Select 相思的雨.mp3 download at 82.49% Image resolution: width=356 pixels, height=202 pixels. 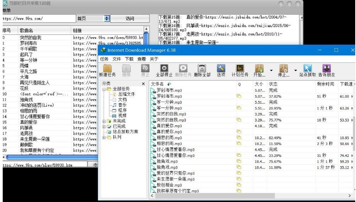(x=252, y=138)
